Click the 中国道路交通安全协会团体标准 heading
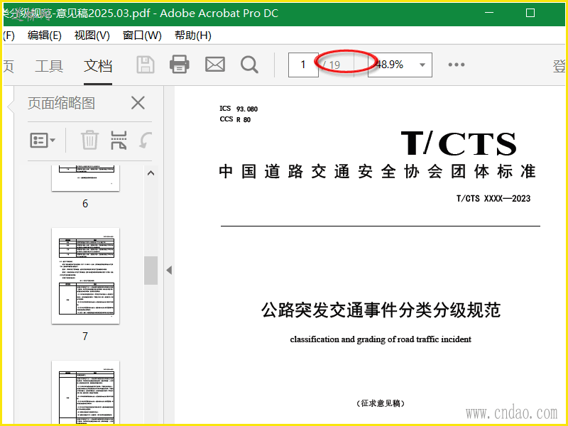 click(377, 171)
